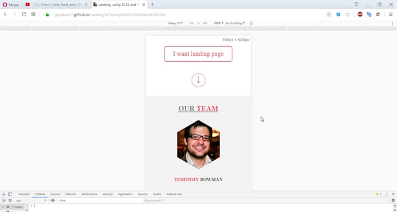Open a new browser tab
The image size is (397, 212).
click(x=152, y=4)
